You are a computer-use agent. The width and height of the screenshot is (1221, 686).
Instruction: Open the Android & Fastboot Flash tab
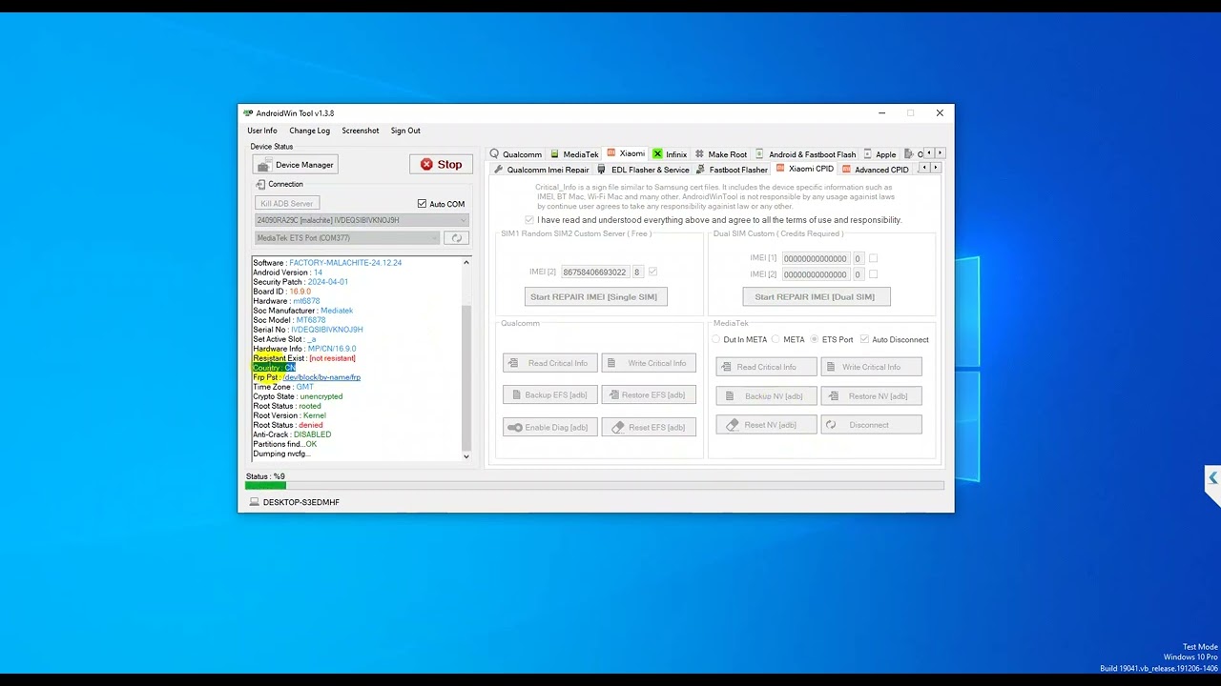click(806, 154)
